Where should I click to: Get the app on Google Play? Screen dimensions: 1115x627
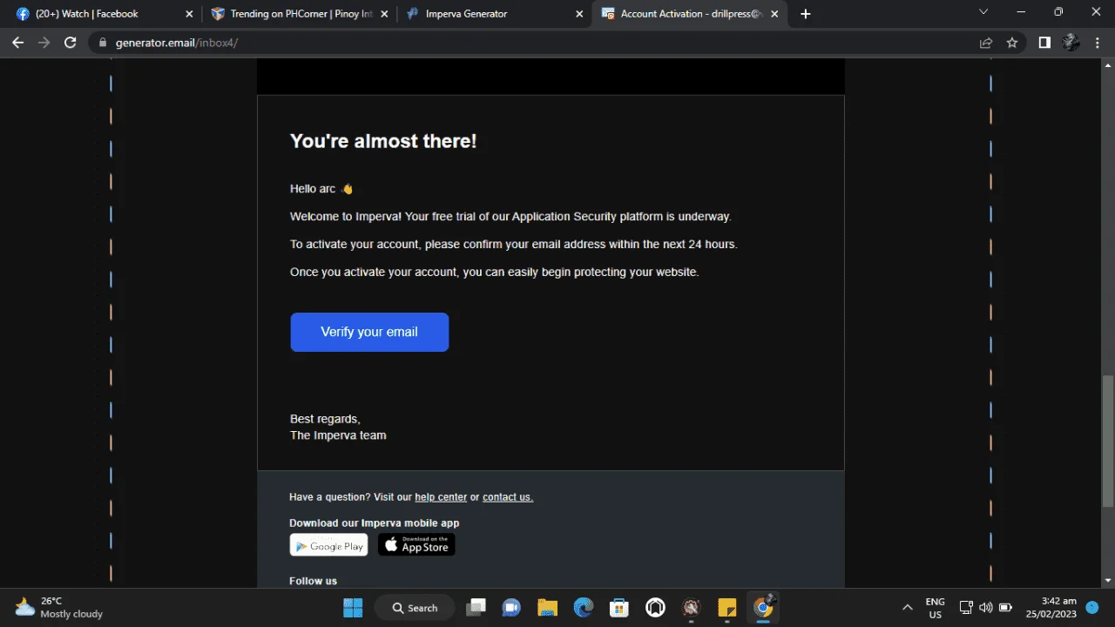(x=328, y=545)
